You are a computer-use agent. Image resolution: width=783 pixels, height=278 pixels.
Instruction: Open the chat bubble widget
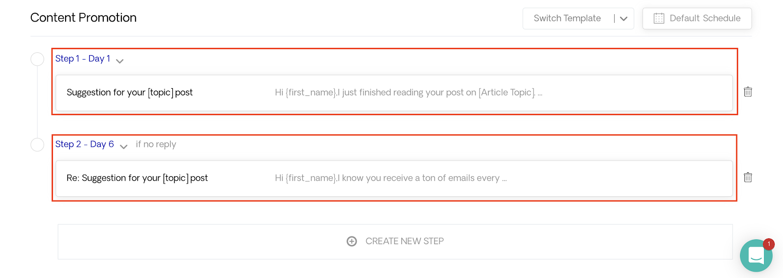(x=756, y=255)
